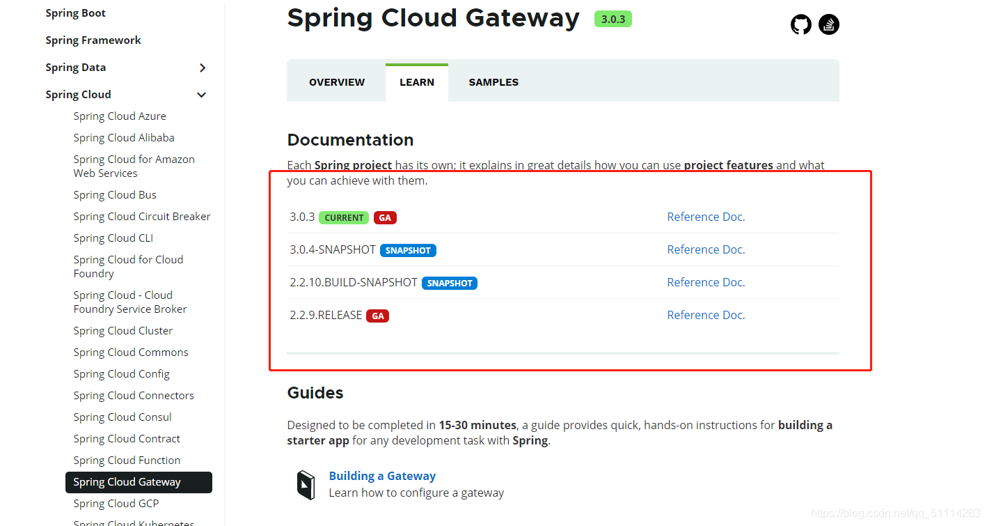987x526 pixels.
Task: Open Spring Cloud for Cloud Foundry
Action: click(x=128, y=267)
